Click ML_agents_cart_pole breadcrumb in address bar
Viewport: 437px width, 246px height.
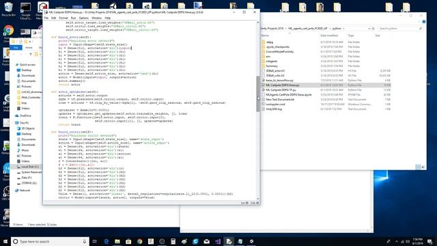click(x=308, y=29)
